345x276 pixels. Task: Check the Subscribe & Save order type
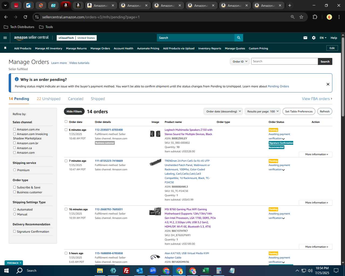click(x=15, y=187)
